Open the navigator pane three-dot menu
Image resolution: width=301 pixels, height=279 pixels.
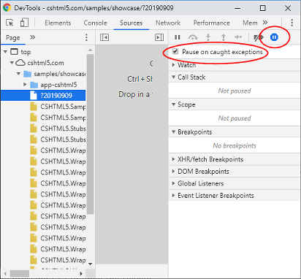tap(86, 37)
